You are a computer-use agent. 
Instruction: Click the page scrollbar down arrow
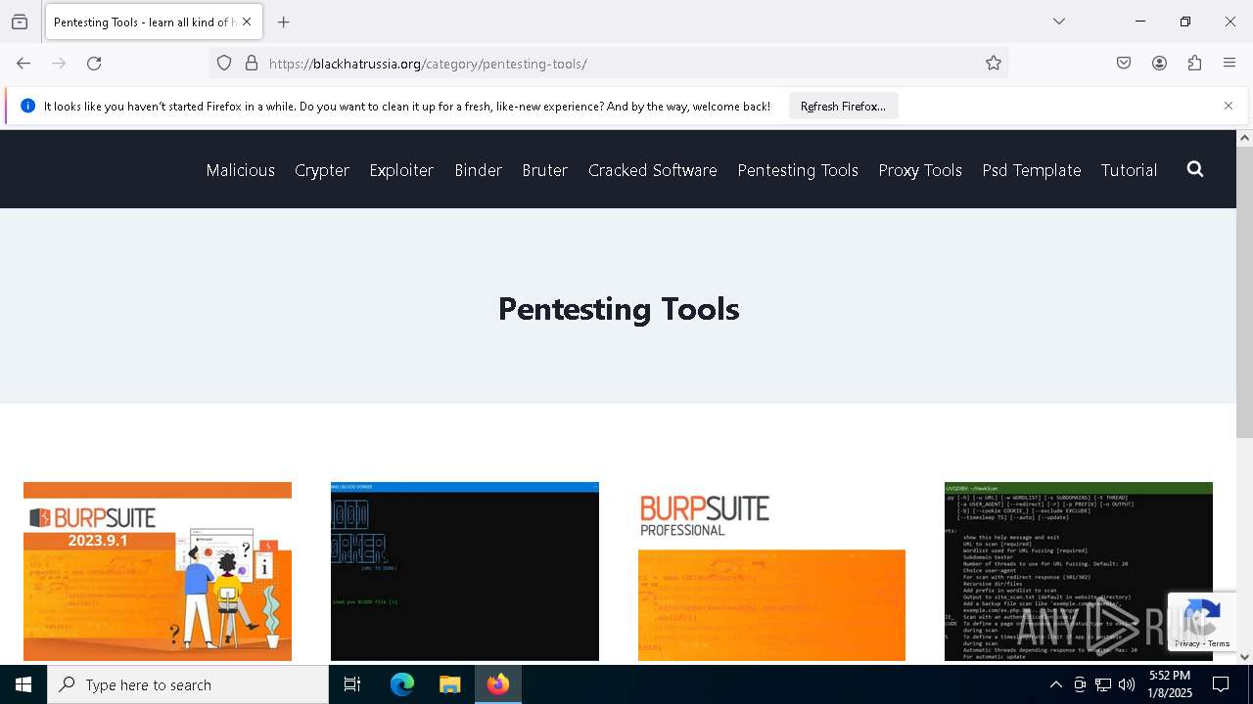click(1245, 657)
